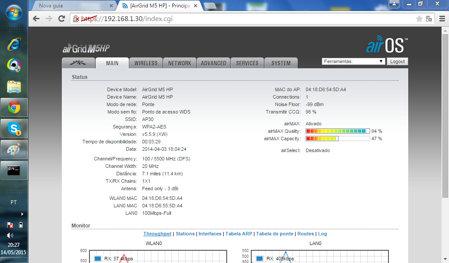Click the browser back arrow
This screenshot has width=449, height=263.
[x=36, y=18]
